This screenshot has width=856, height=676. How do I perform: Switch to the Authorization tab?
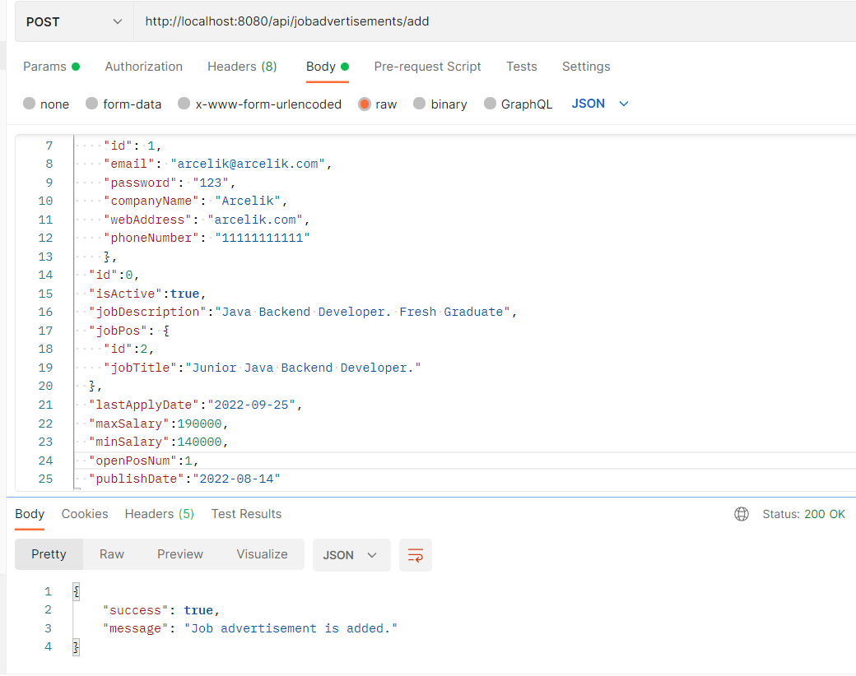(x=143, y=67)
